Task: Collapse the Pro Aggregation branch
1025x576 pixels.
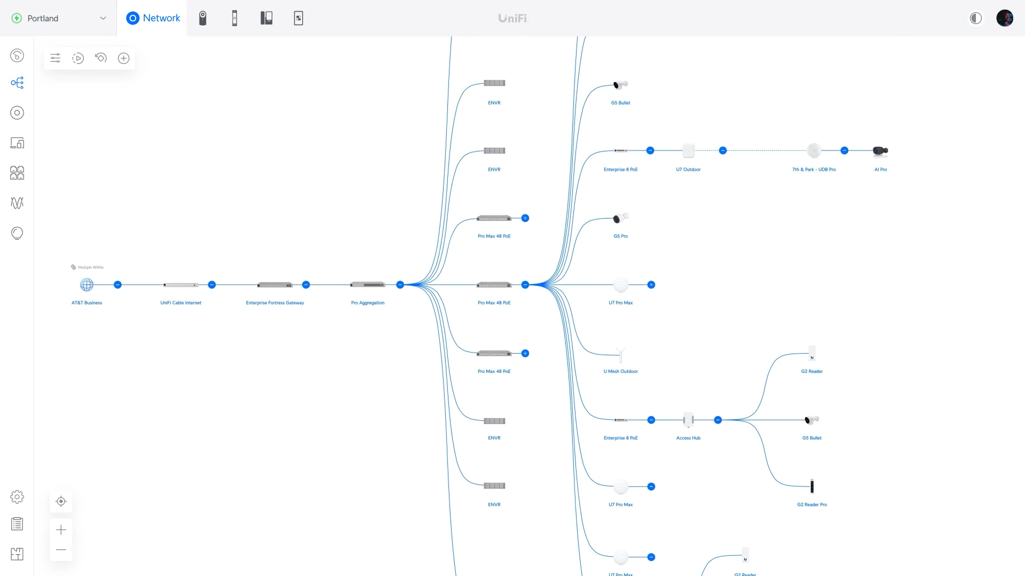Action: (x=400, y=285)
